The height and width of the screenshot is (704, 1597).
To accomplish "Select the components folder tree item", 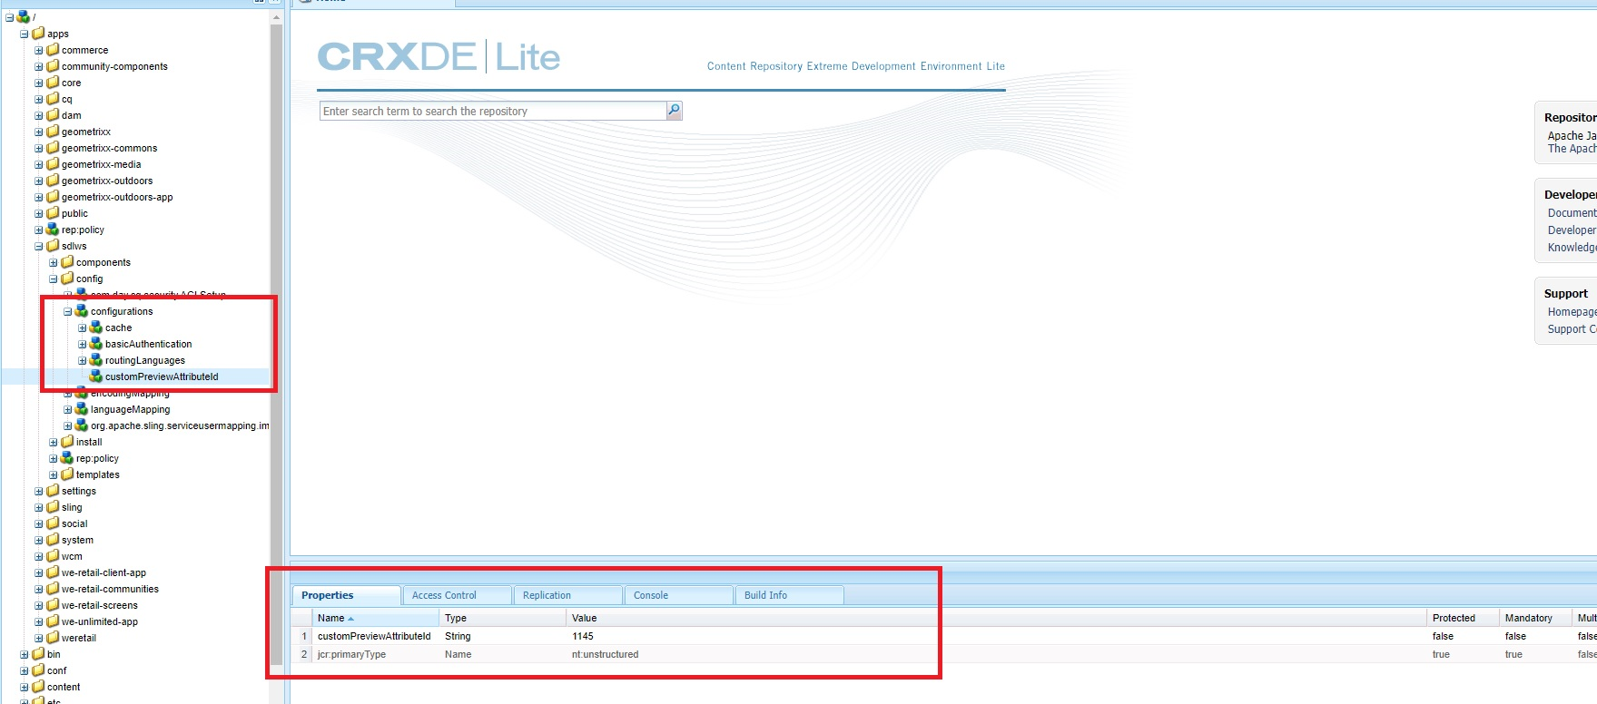I will coord(104,262).
